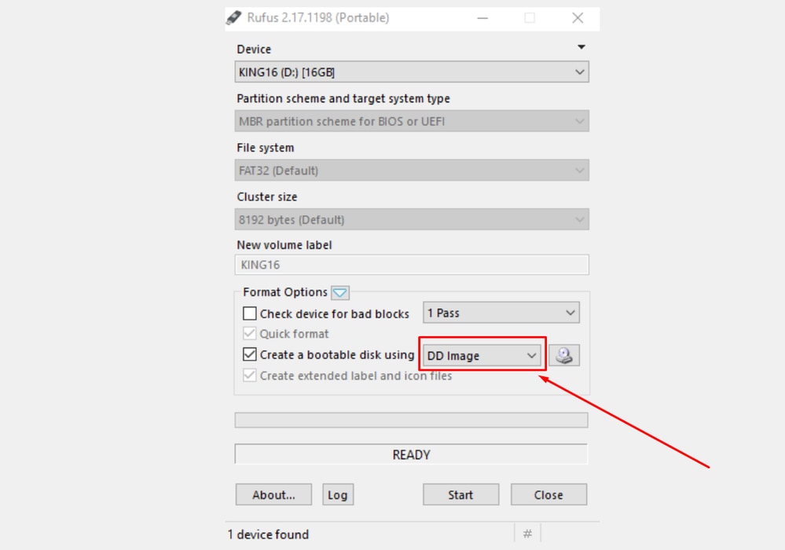Click the 'Device' label text
Image resolution: width=785 pixels, height=550 pixels.
pyautogui.click(x=254, y=49)
